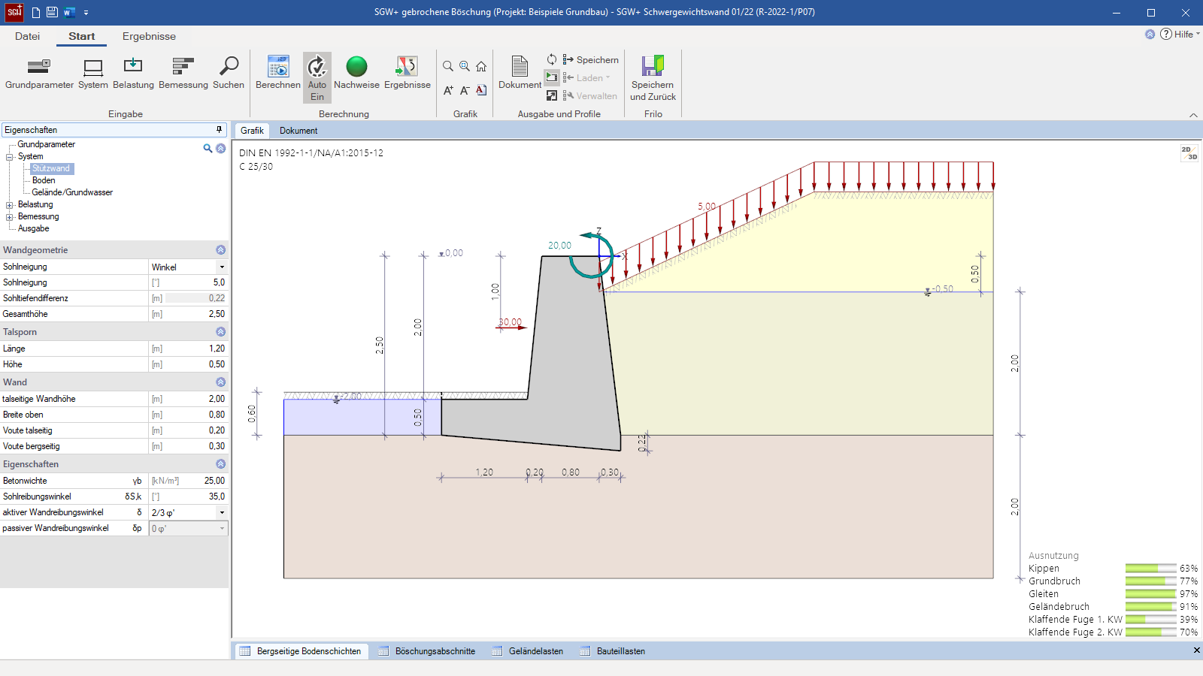
Task: Click the expand window arrow icon
Action: coord(552,95)
